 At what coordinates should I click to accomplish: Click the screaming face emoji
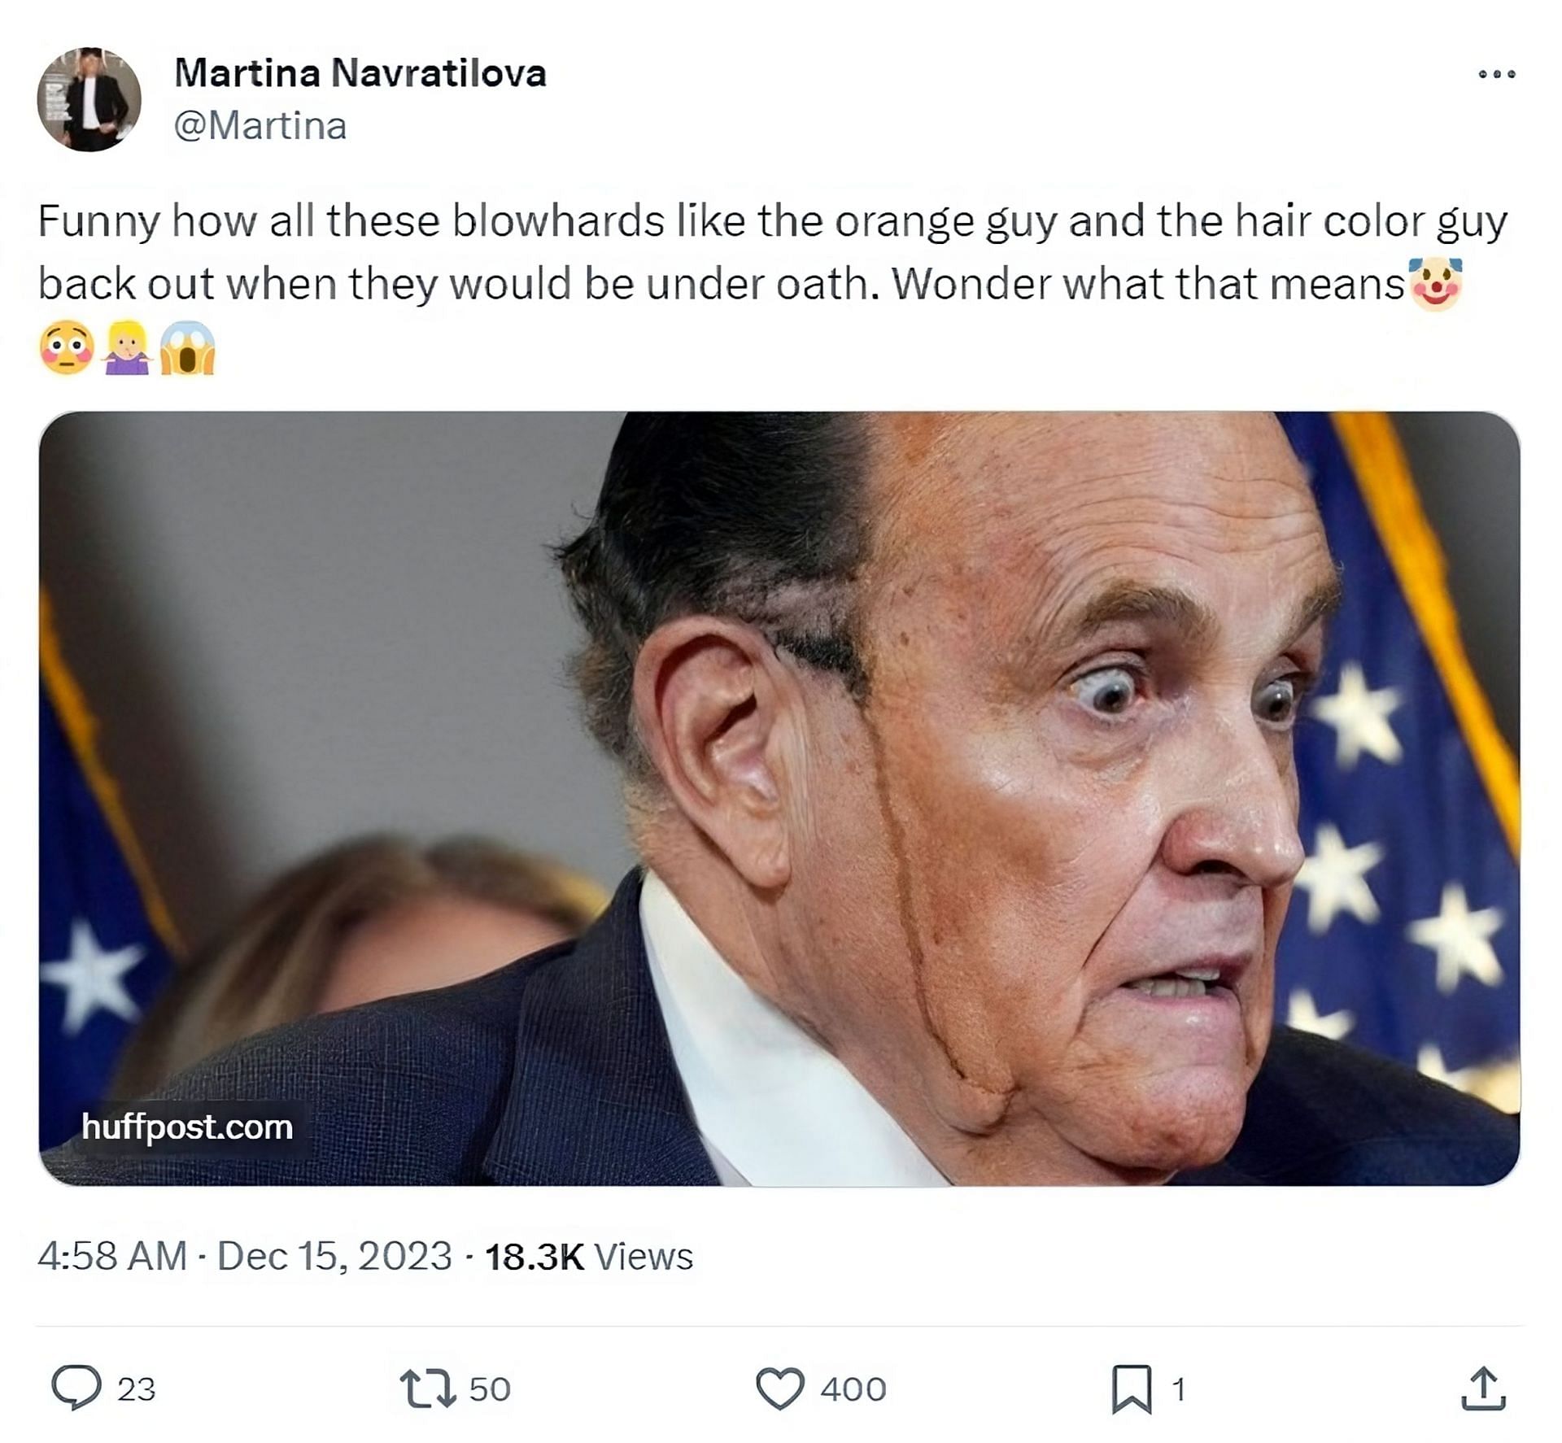click(187, 347)
